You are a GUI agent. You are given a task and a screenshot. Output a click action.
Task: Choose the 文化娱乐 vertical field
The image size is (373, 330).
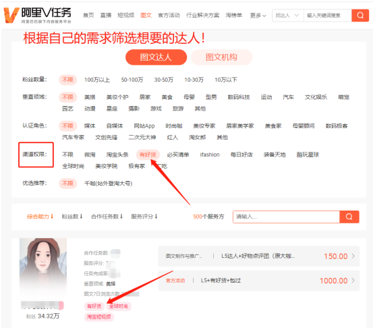[x=316, y=97]
